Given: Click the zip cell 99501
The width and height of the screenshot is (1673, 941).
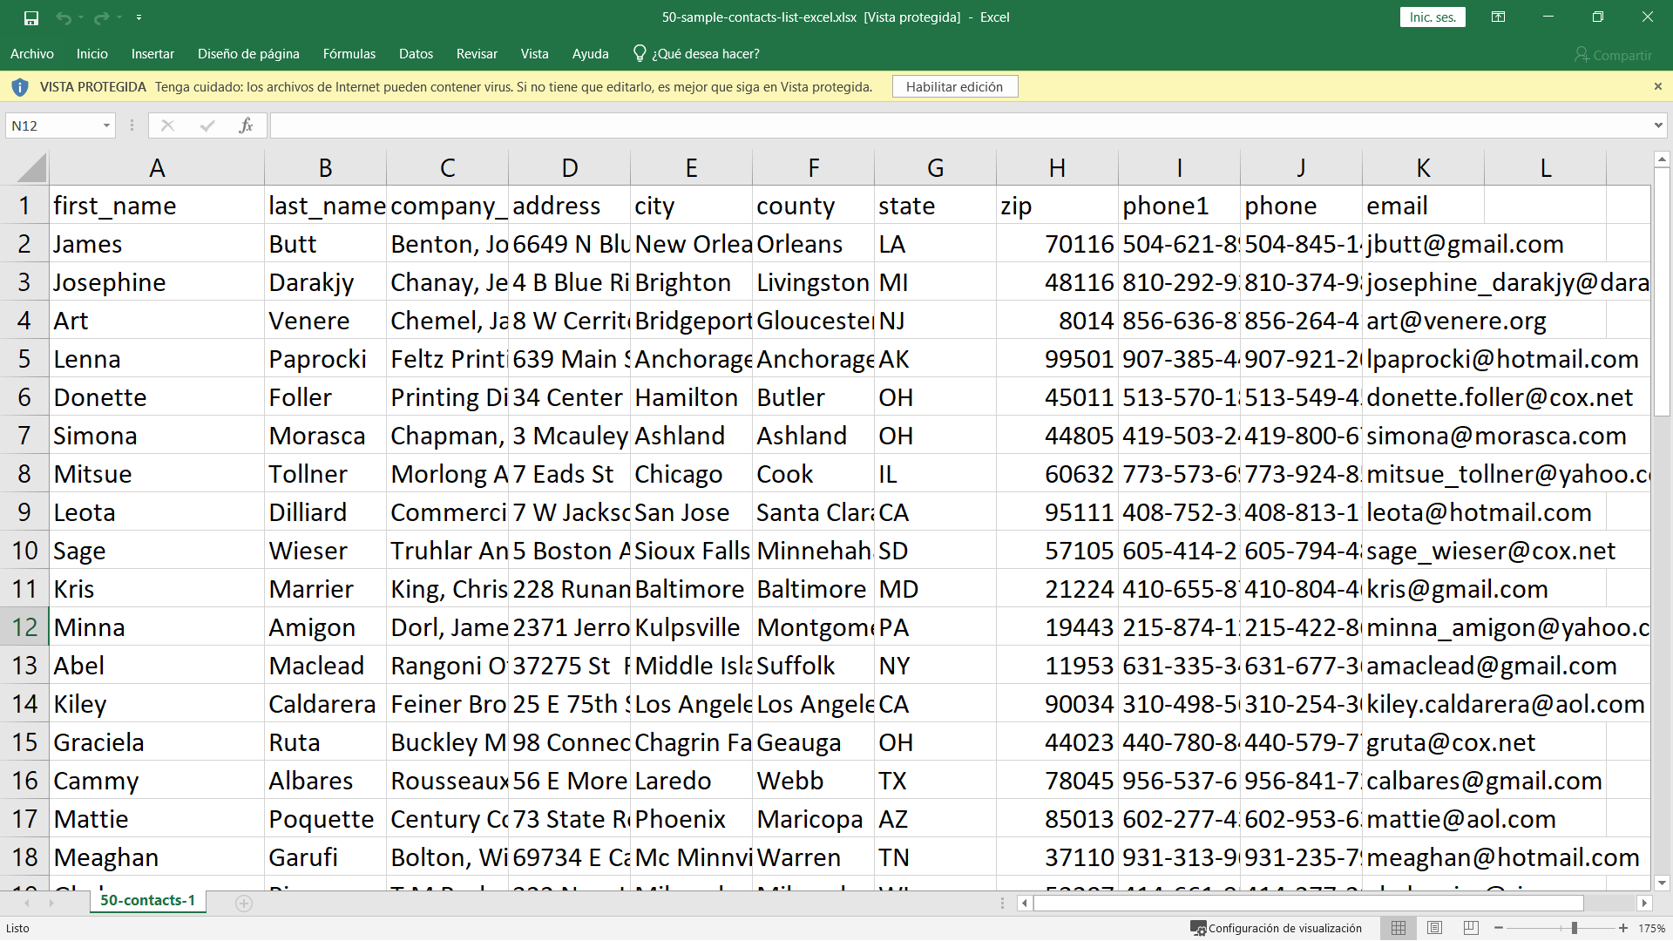Looking at the screenshot, I should (x=1057, y=359).
